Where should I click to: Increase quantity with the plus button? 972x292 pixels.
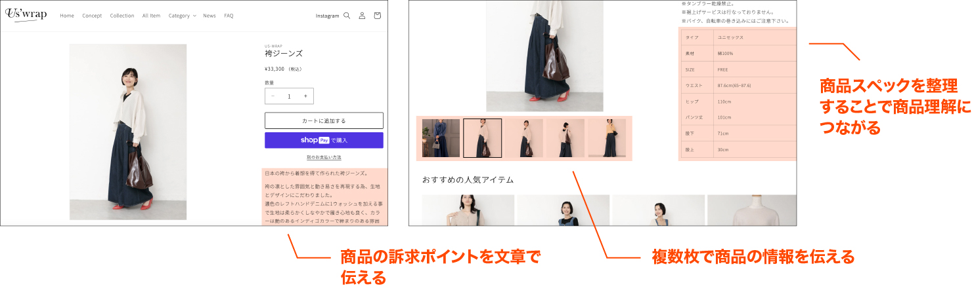tap(305, 96)
